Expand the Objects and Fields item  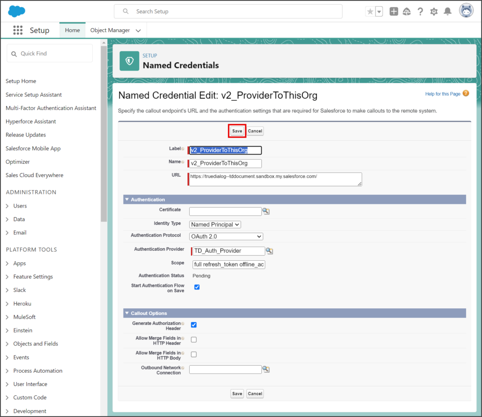pos(7,344)
